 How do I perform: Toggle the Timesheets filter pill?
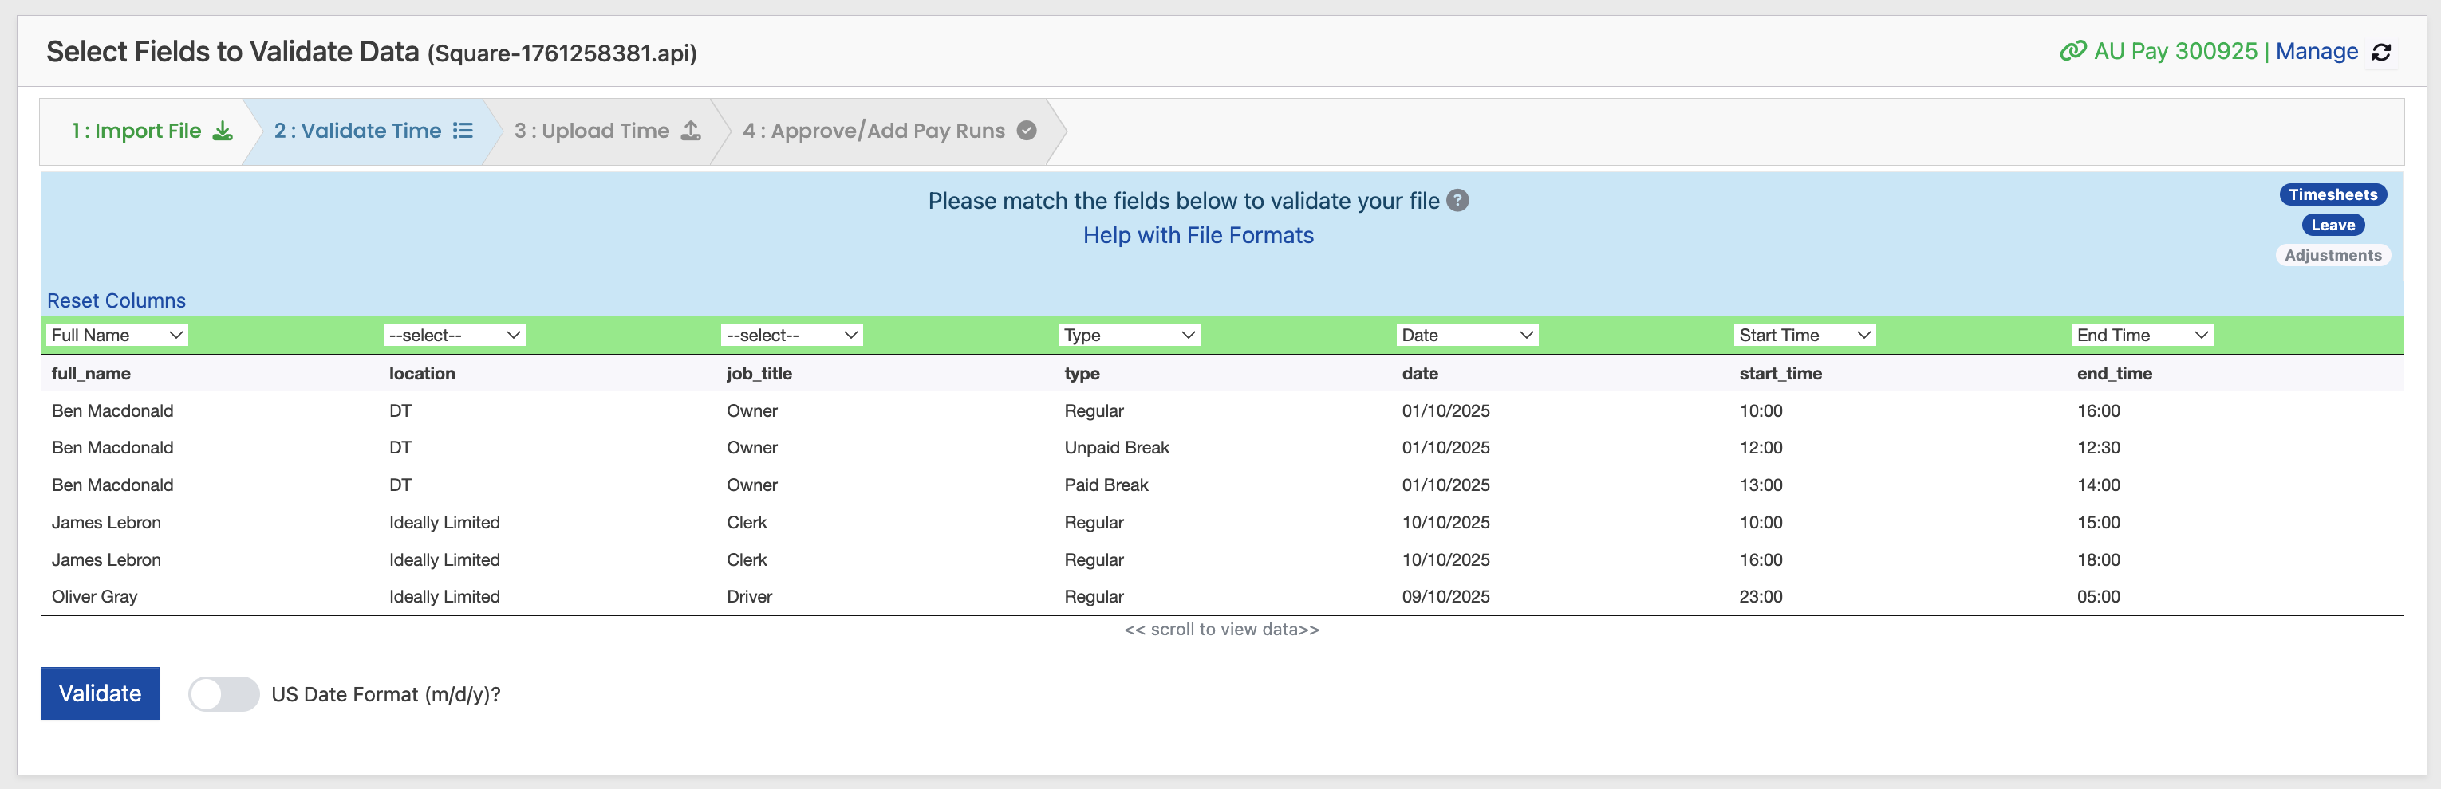[x=2332, y=195]
